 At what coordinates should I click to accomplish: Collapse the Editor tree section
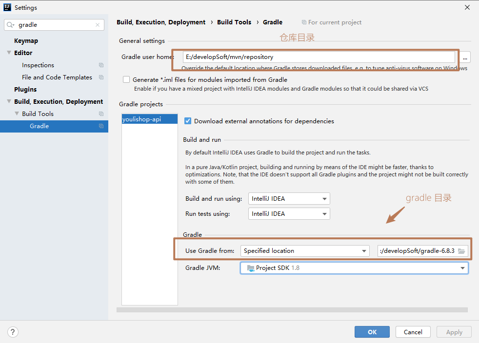pyautogui.click(x=9, y=53)
